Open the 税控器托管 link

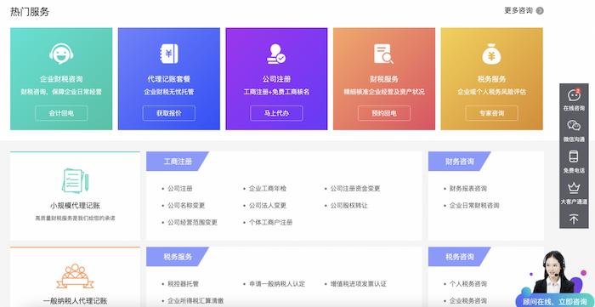click(x=183, y=284)
